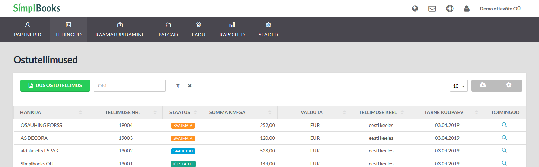Open the lifebuoy help icon
The width and height of the screenshot is (539, 167).
click(x=450, y=9)
